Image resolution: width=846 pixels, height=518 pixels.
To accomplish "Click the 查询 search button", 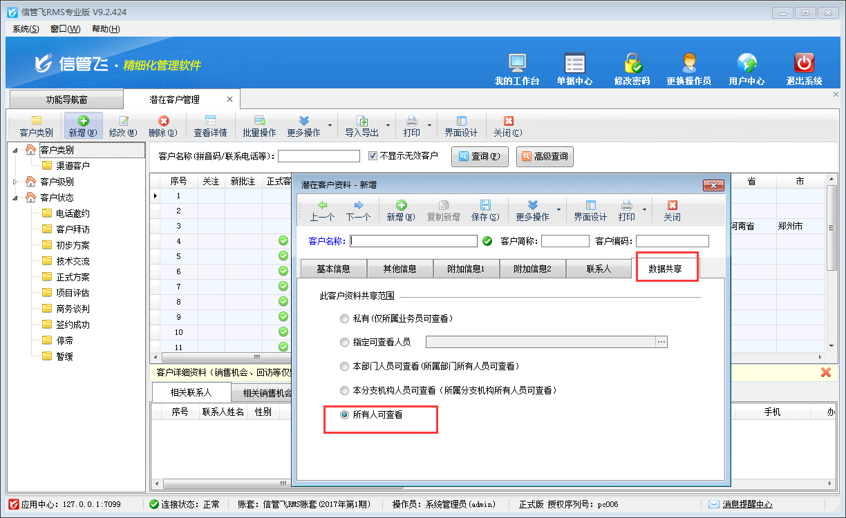I will pos(480,157).
